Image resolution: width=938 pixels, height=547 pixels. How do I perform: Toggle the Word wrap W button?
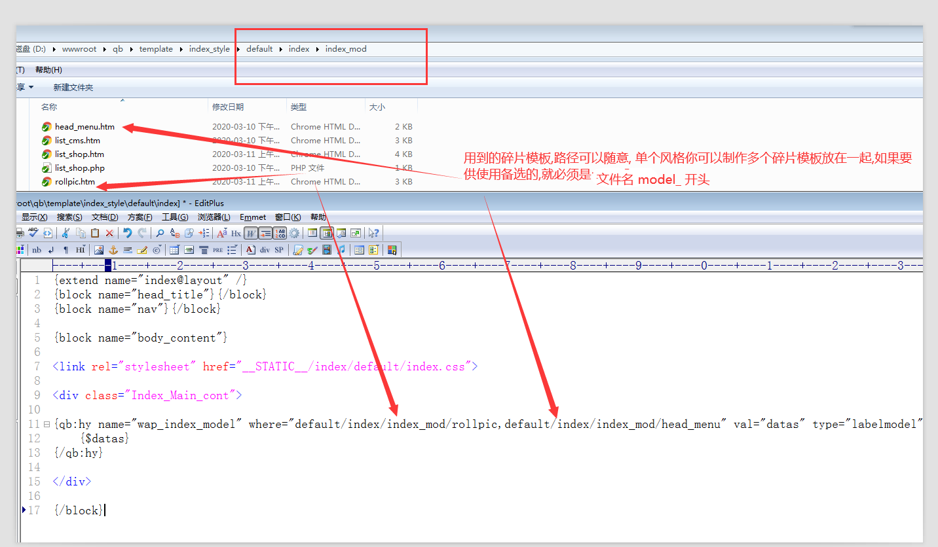pos(250,233)
